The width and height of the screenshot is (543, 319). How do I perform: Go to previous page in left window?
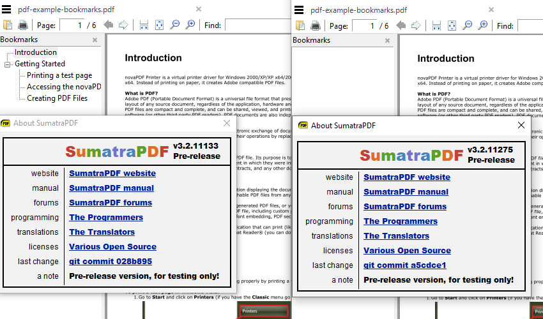109,25
